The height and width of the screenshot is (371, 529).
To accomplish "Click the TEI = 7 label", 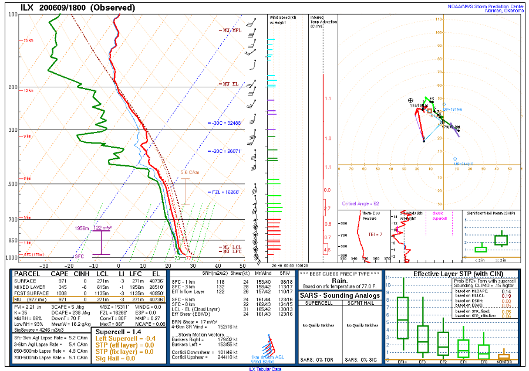I will point(375,234).
